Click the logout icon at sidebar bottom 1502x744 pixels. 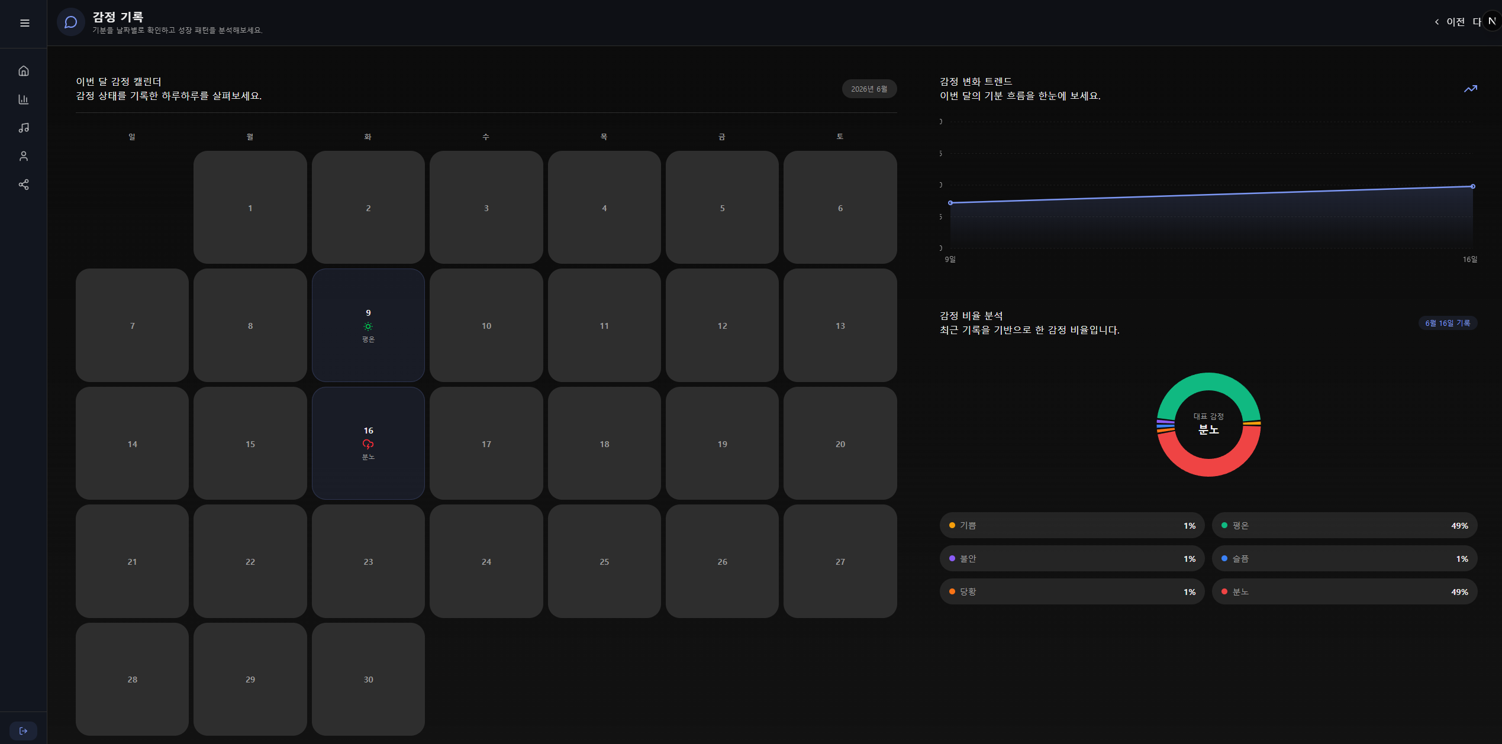click(24, 731)
